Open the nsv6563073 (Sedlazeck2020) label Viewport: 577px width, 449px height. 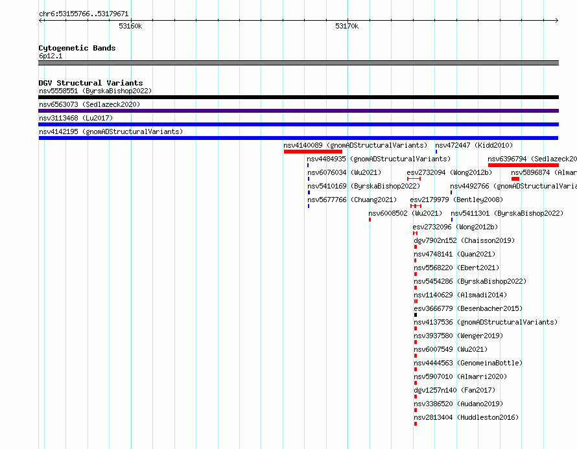tap(89, 104)
